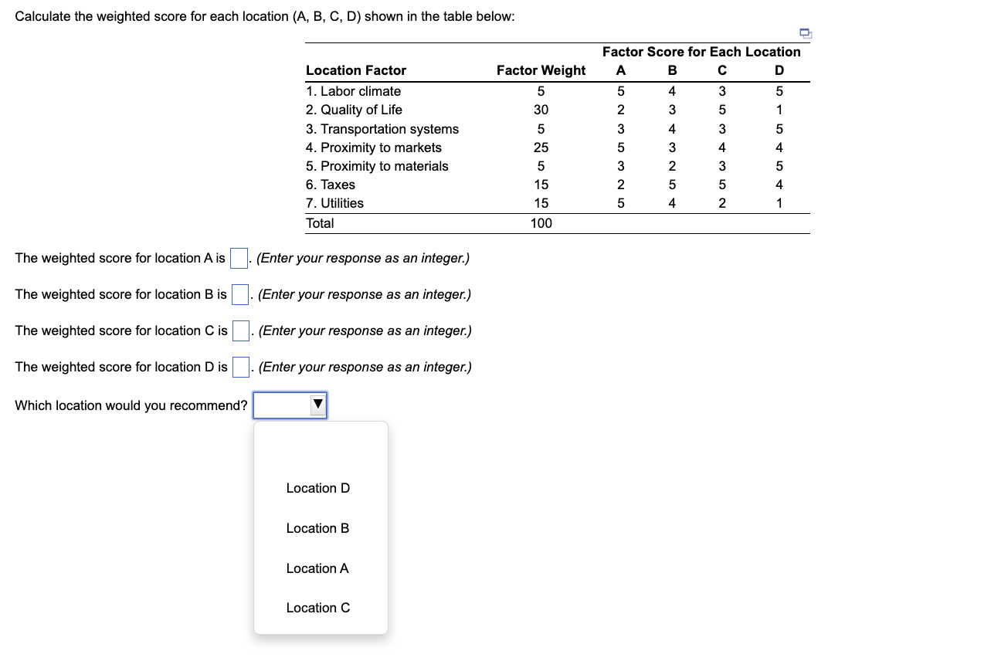Viewport: 1001px width, 661px height.
Task: Select Location C from the dropdown list
Action: (x=317, y=608)
